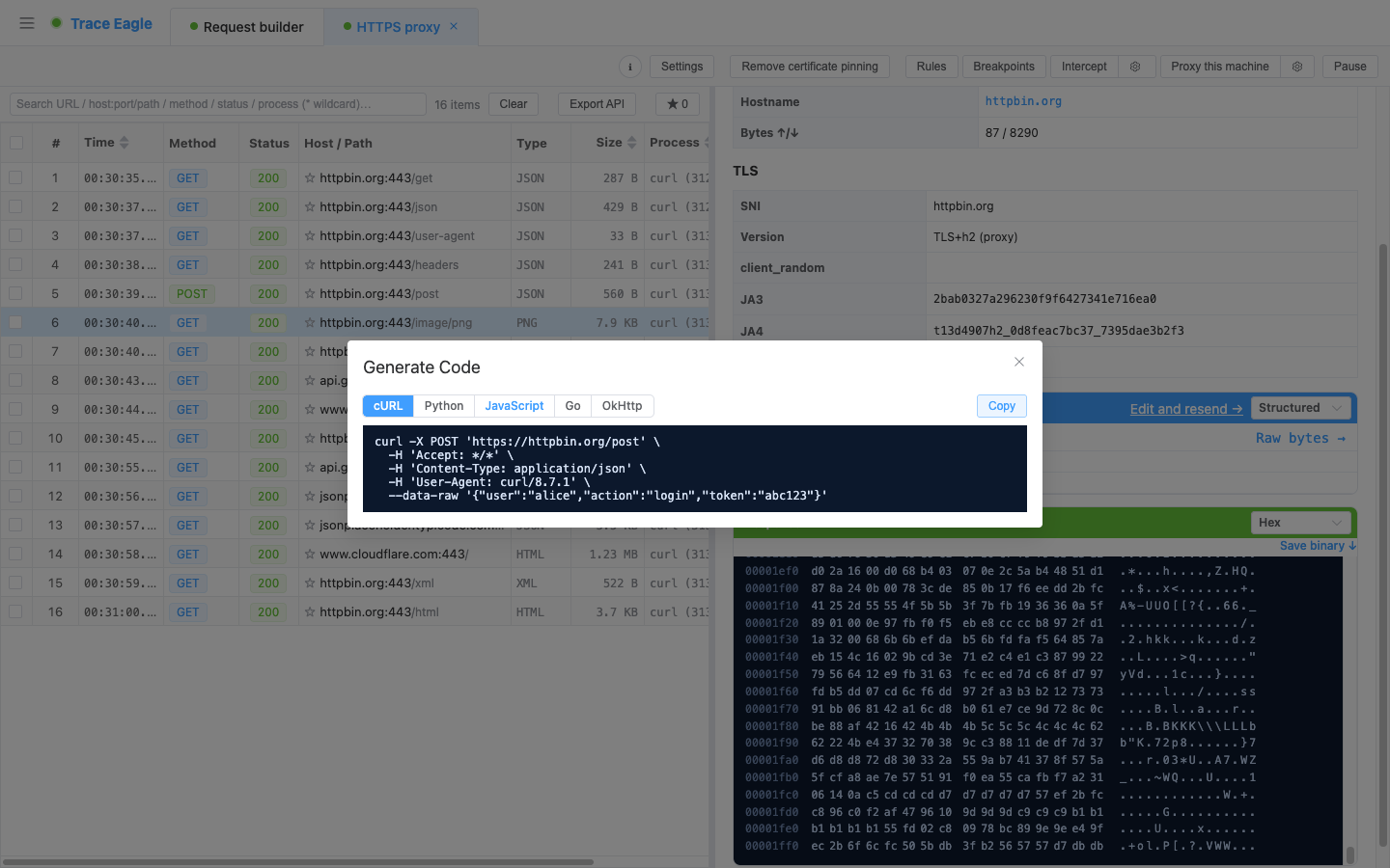
Task: Open the Structured view dropdown
Action: [1299, 408]
